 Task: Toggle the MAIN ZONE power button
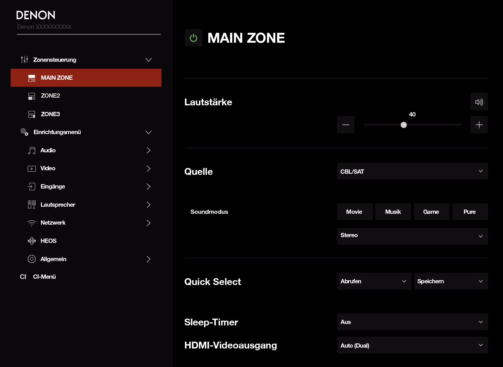tap(193, 38)
